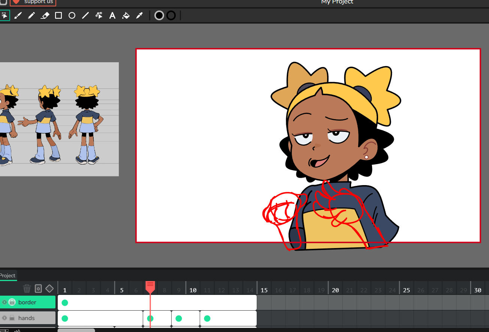Viewport: 489px width, 332px height.
Task: Jump to frame 20 on timeline ruler
Action: (x=335, y=290)
